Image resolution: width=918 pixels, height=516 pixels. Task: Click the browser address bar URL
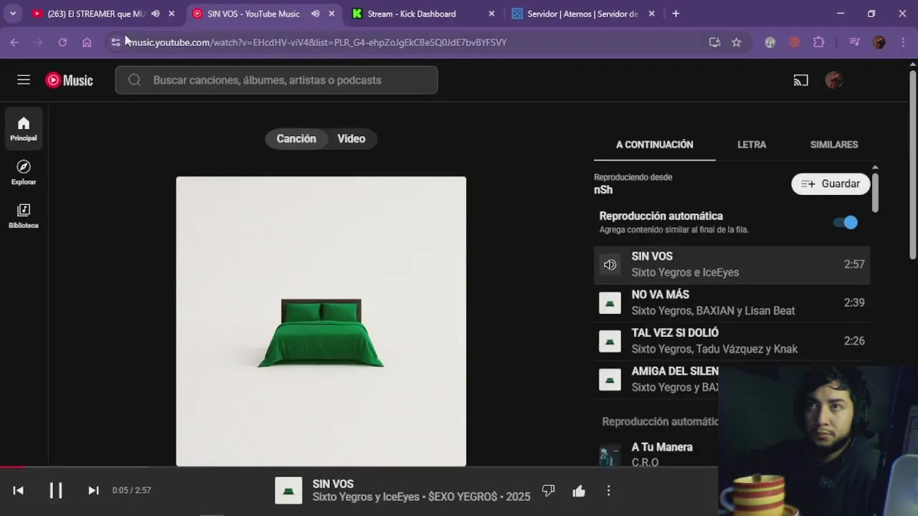(x=318, y=42)
